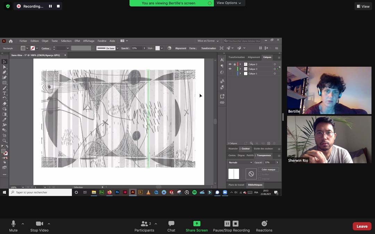Open the Mise en forme workspace dropdown

pos(208,41)
